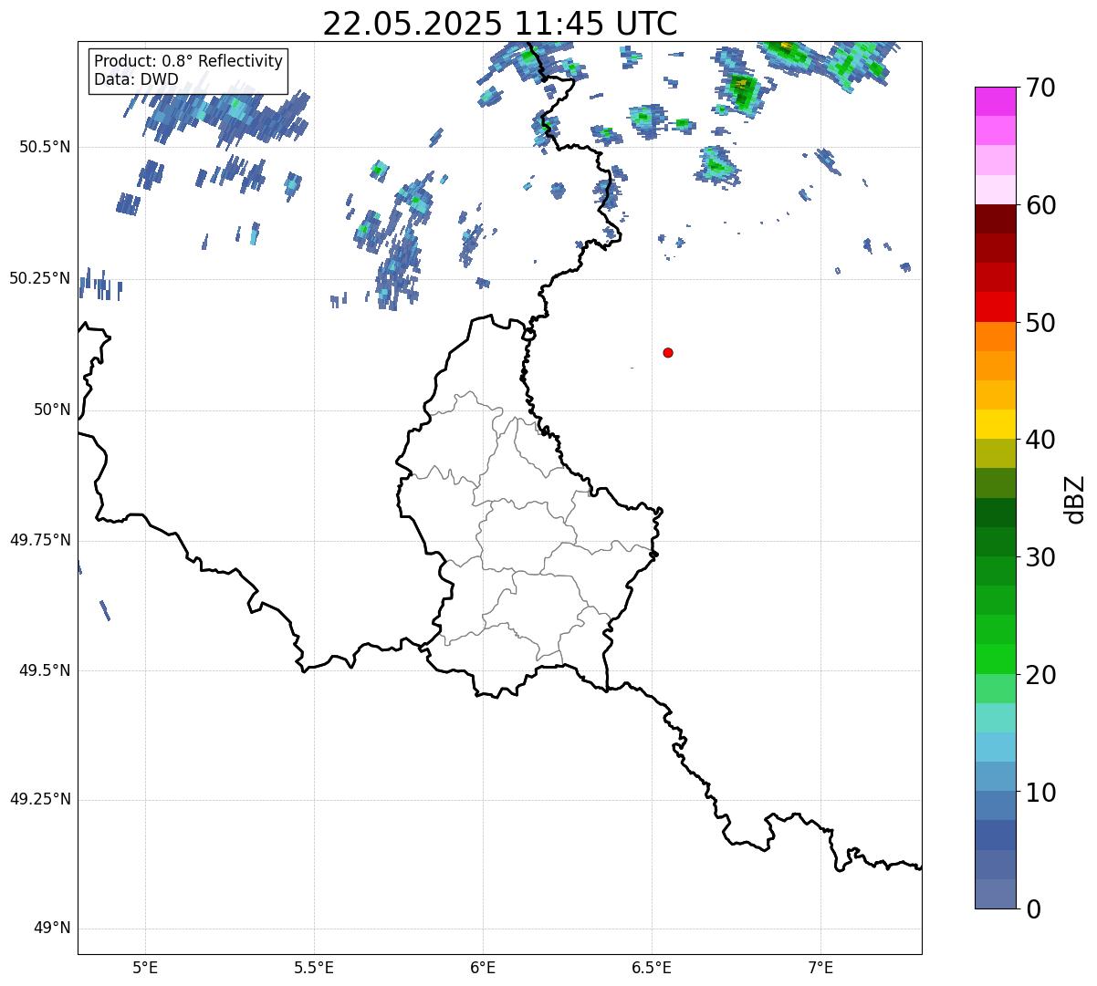The height and width of the screenshot is (986, 1097).
Task: Click the title "22.05.2025 11:45 UTC"
Action: [x=500, y=23]
